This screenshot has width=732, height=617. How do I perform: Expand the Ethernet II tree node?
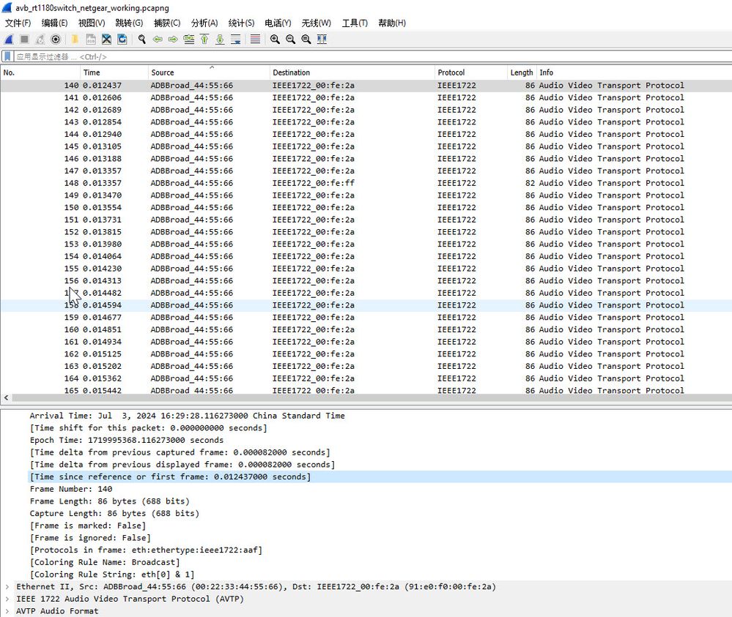[7, 587]
